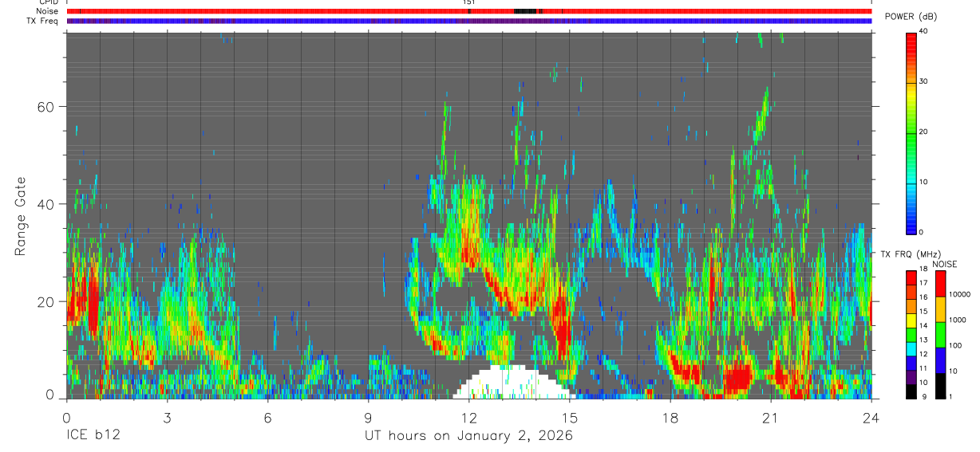Image resolution: width=980 pixels, height=452 pixels.
Task: Click the '17' label on TX FRQ colorbar
Action: 923,283
